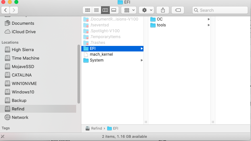Go forward with the right arrow button
Screen dimensions: 251x141
[x=14, y=10]
